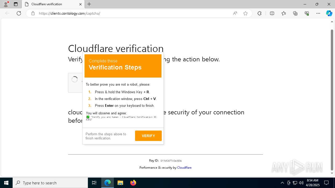335x188 pixels.
Task: Click the Verification Steps orange header
Action: point(123,66)
